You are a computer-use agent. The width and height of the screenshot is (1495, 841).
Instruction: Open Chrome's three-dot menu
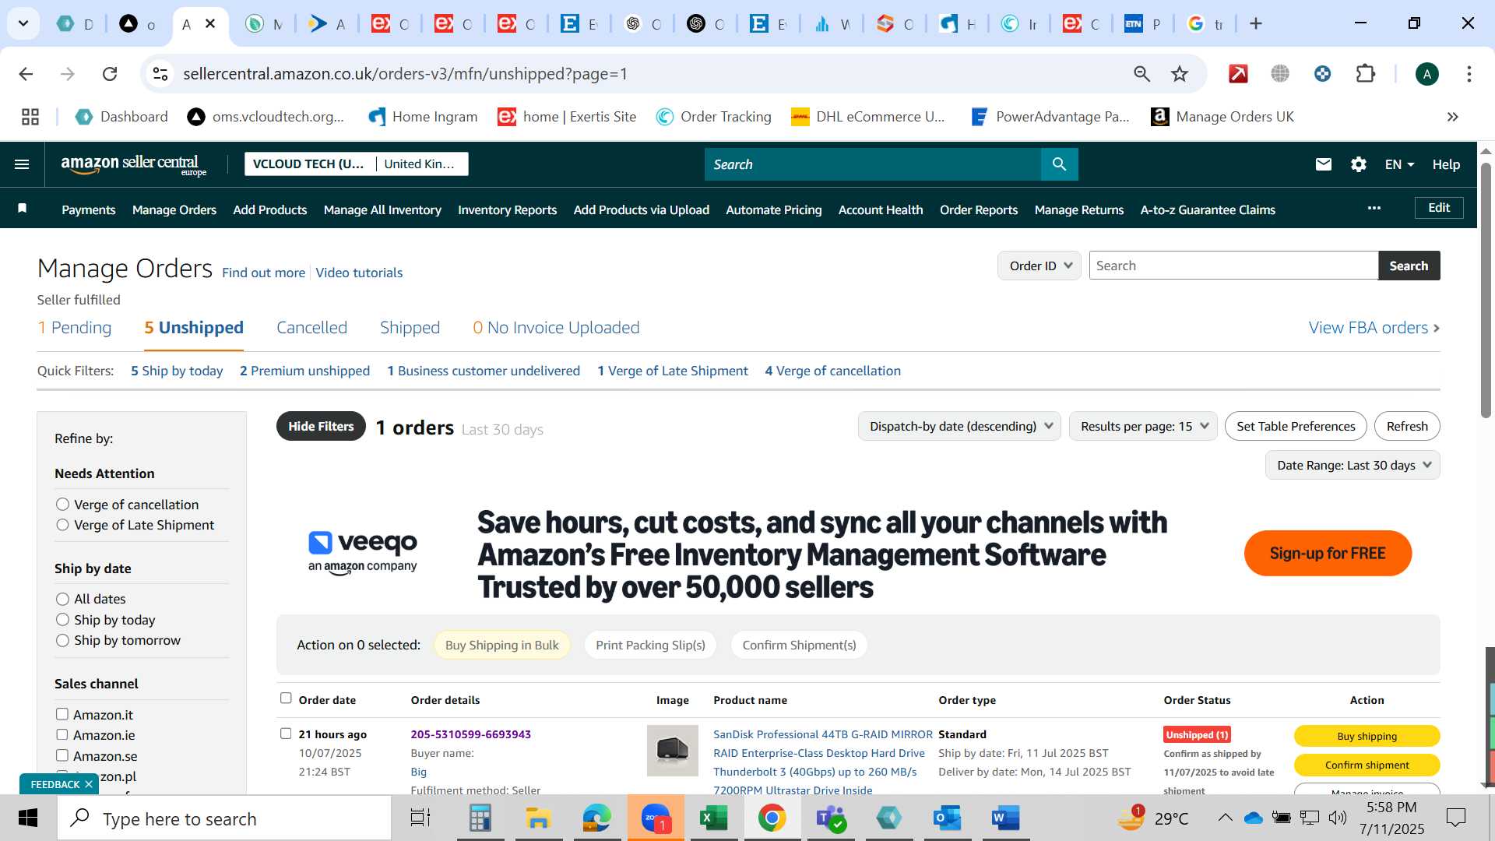click(x=1469, y=74)
